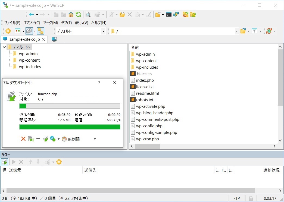
Task: Open the remote path dropdown arrow
Action: (x=236, y=31)
